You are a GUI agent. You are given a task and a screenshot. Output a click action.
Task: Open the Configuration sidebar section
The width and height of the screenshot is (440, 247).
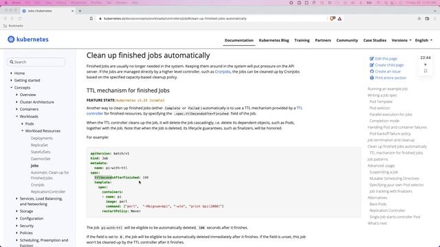[32, 218]
